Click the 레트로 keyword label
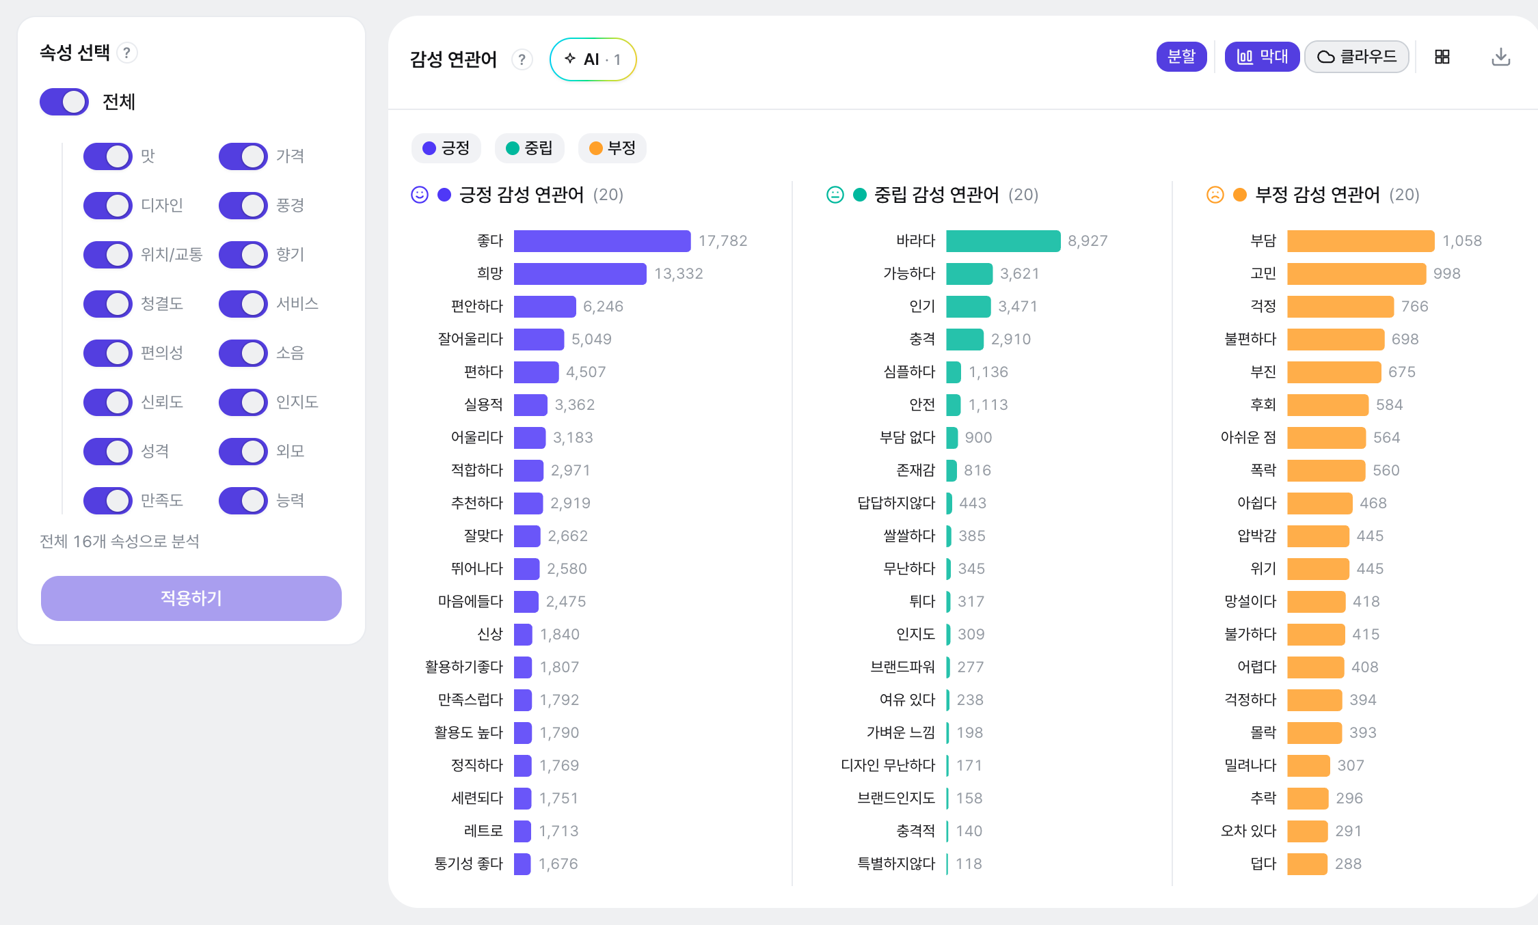 pos(483,831)
